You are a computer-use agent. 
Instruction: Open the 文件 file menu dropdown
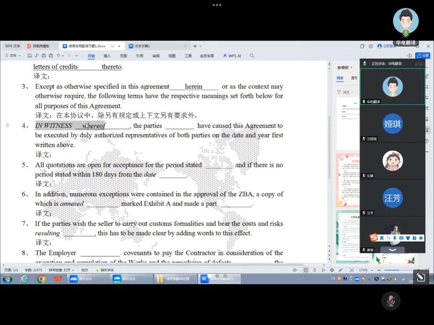(x=12, y=56)
